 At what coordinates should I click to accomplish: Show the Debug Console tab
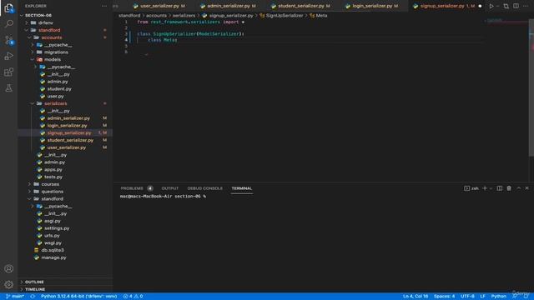point(204,188)
